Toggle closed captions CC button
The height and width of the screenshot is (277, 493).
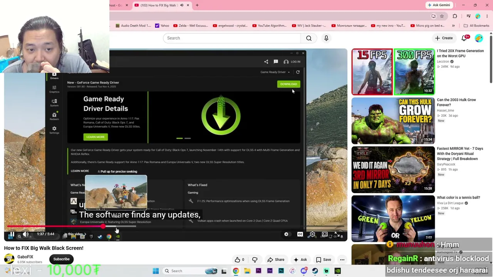(300, 234)
